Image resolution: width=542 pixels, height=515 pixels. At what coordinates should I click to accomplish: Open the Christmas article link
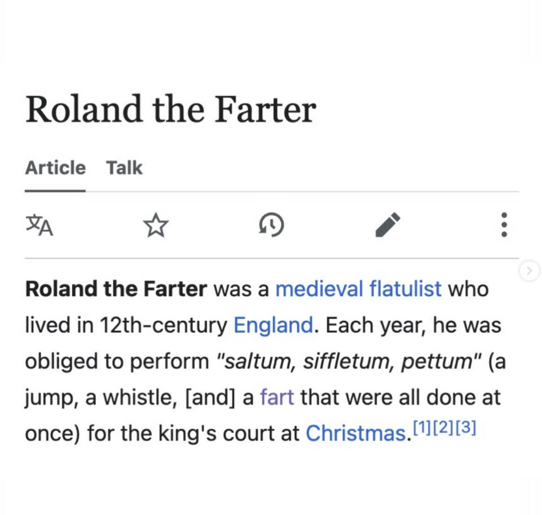(x=356, y=433)
